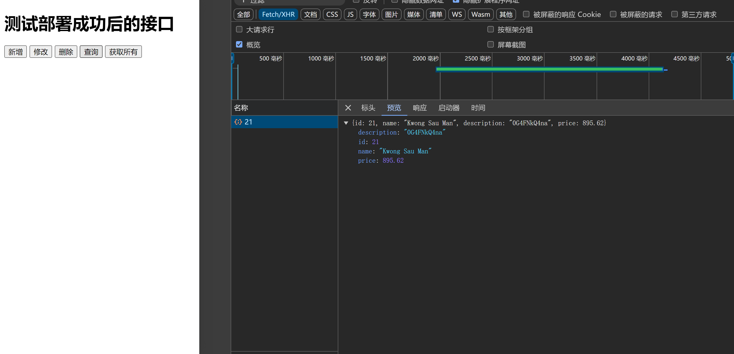Click the 新增 add button

(x=15, y=52)
